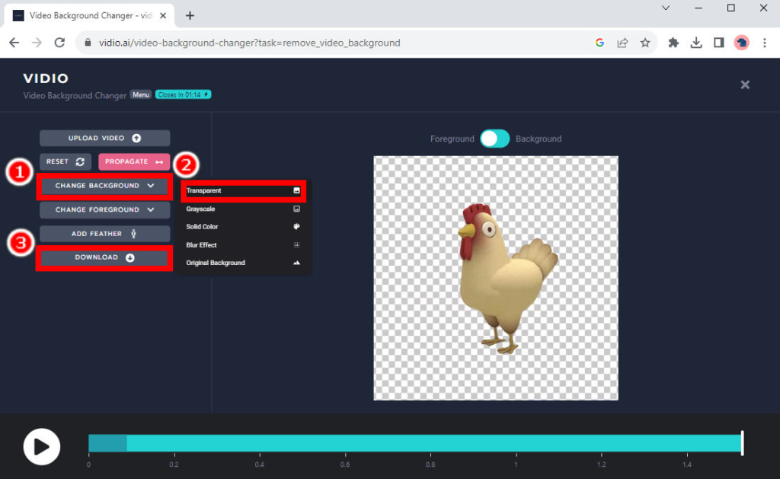
Task: Select the Solid Color palette icon
Action: tap(297, 227)
